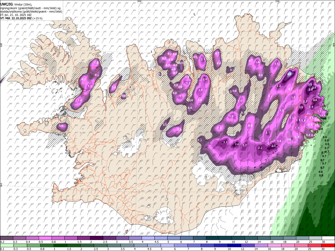Select the dark mauve 0.2–0.3 upper legend swatch
335x251 pixels.
pyautogui.click(x=7, y=238)
